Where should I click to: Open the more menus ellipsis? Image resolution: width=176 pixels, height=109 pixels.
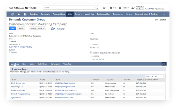[164, 14]
